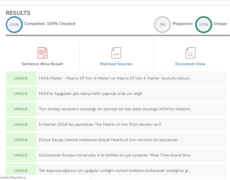The height and width of the screenshot is (180, 230).
Task: Click the sentence starting '6 Haziran 2016'da'
Action: pyautogui.click(x=100, y=125)
